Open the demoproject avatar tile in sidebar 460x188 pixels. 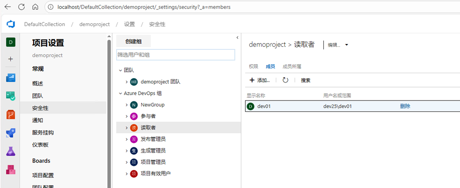(x=11, y=42)
